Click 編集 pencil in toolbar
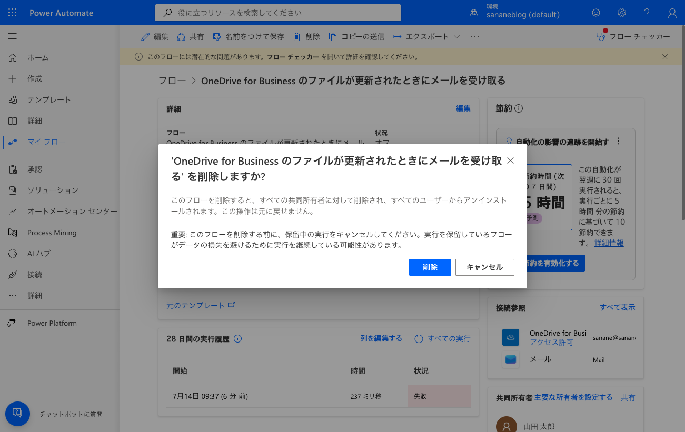This screenshot has width=685, height=432. [155, 36]
